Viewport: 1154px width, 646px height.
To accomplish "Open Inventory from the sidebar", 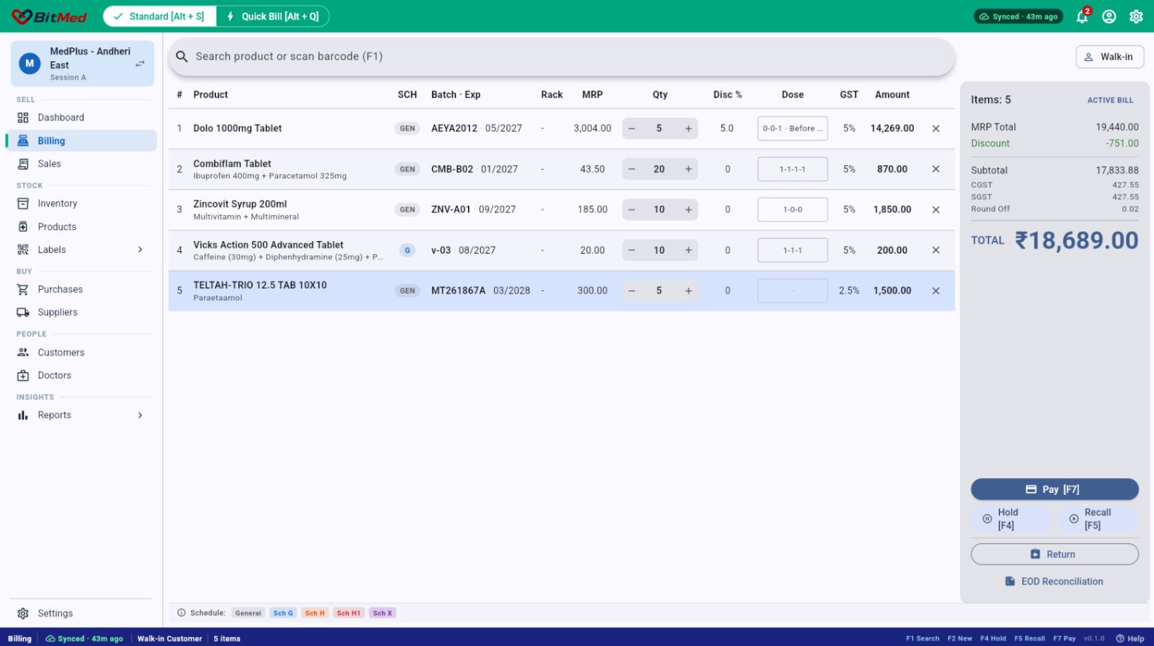I will click(81, 204).
